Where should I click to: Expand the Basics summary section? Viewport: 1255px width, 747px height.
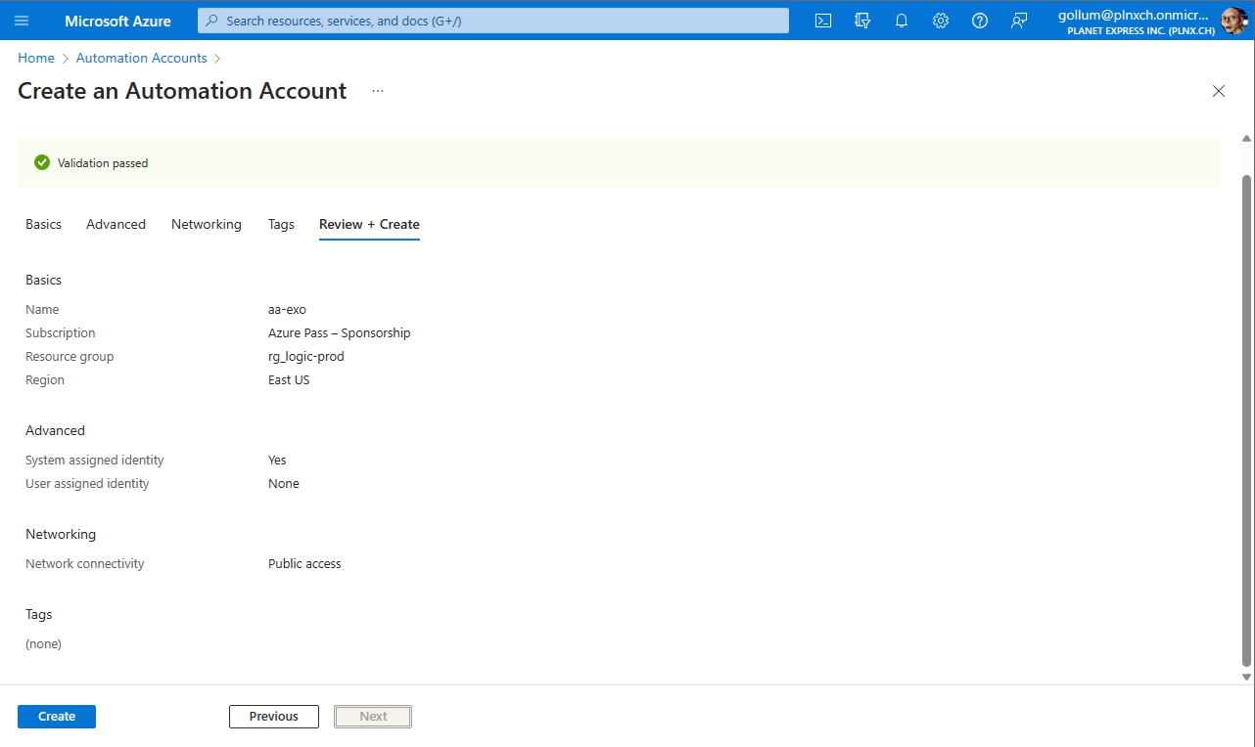(x=43, y=280)
